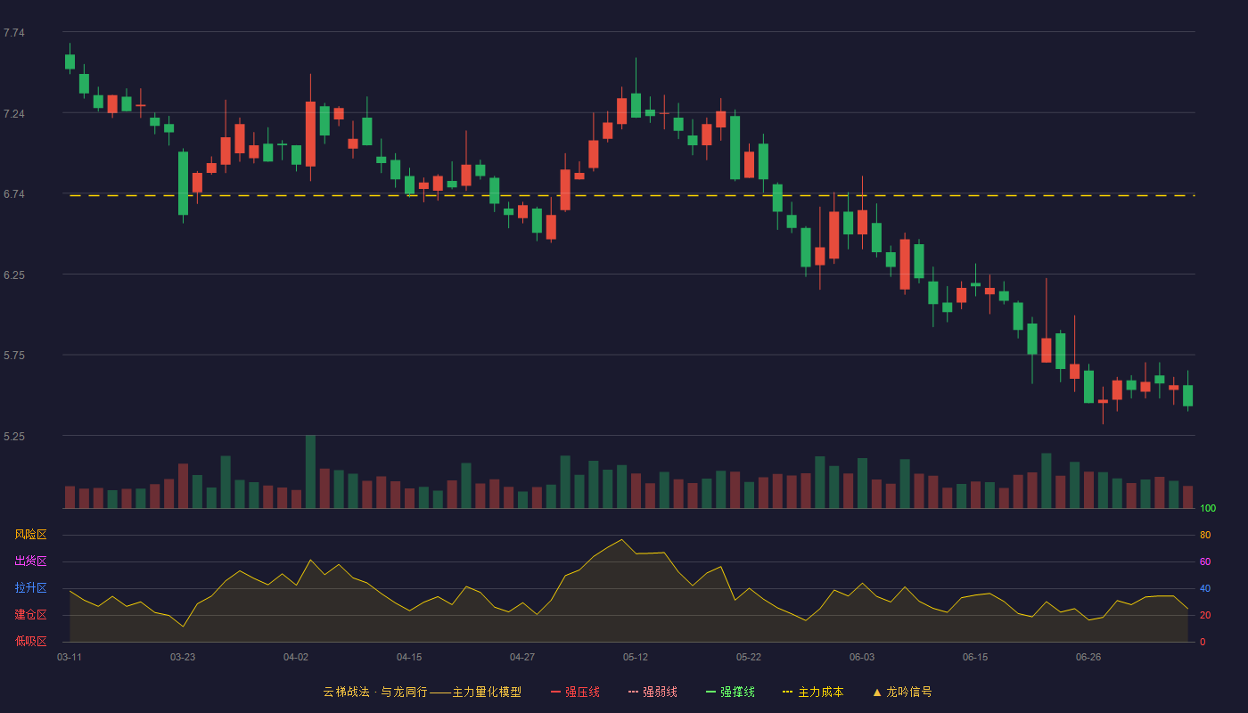
Task: Click the 5.75 price axis label
Action: 14,356
